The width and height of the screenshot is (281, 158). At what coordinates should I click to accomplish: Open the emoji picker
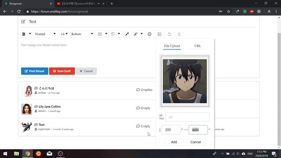coord(149,34)
